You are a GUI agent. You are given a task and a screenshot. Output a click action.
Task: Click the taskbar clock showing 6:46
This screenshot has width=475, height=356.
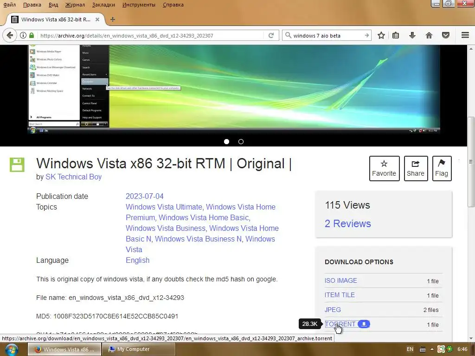click(462, 350)
